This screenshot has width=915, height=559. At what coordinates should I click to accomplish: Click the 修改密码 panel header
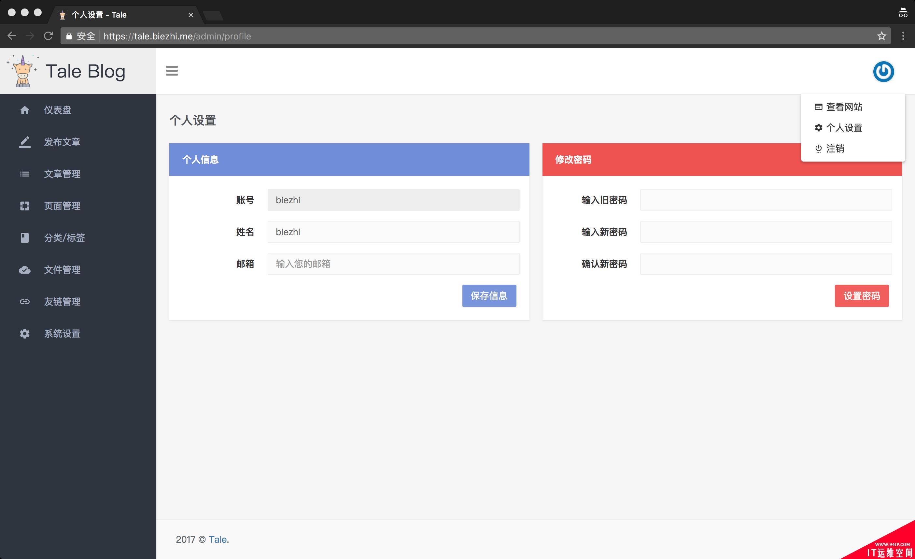point(722,159)
